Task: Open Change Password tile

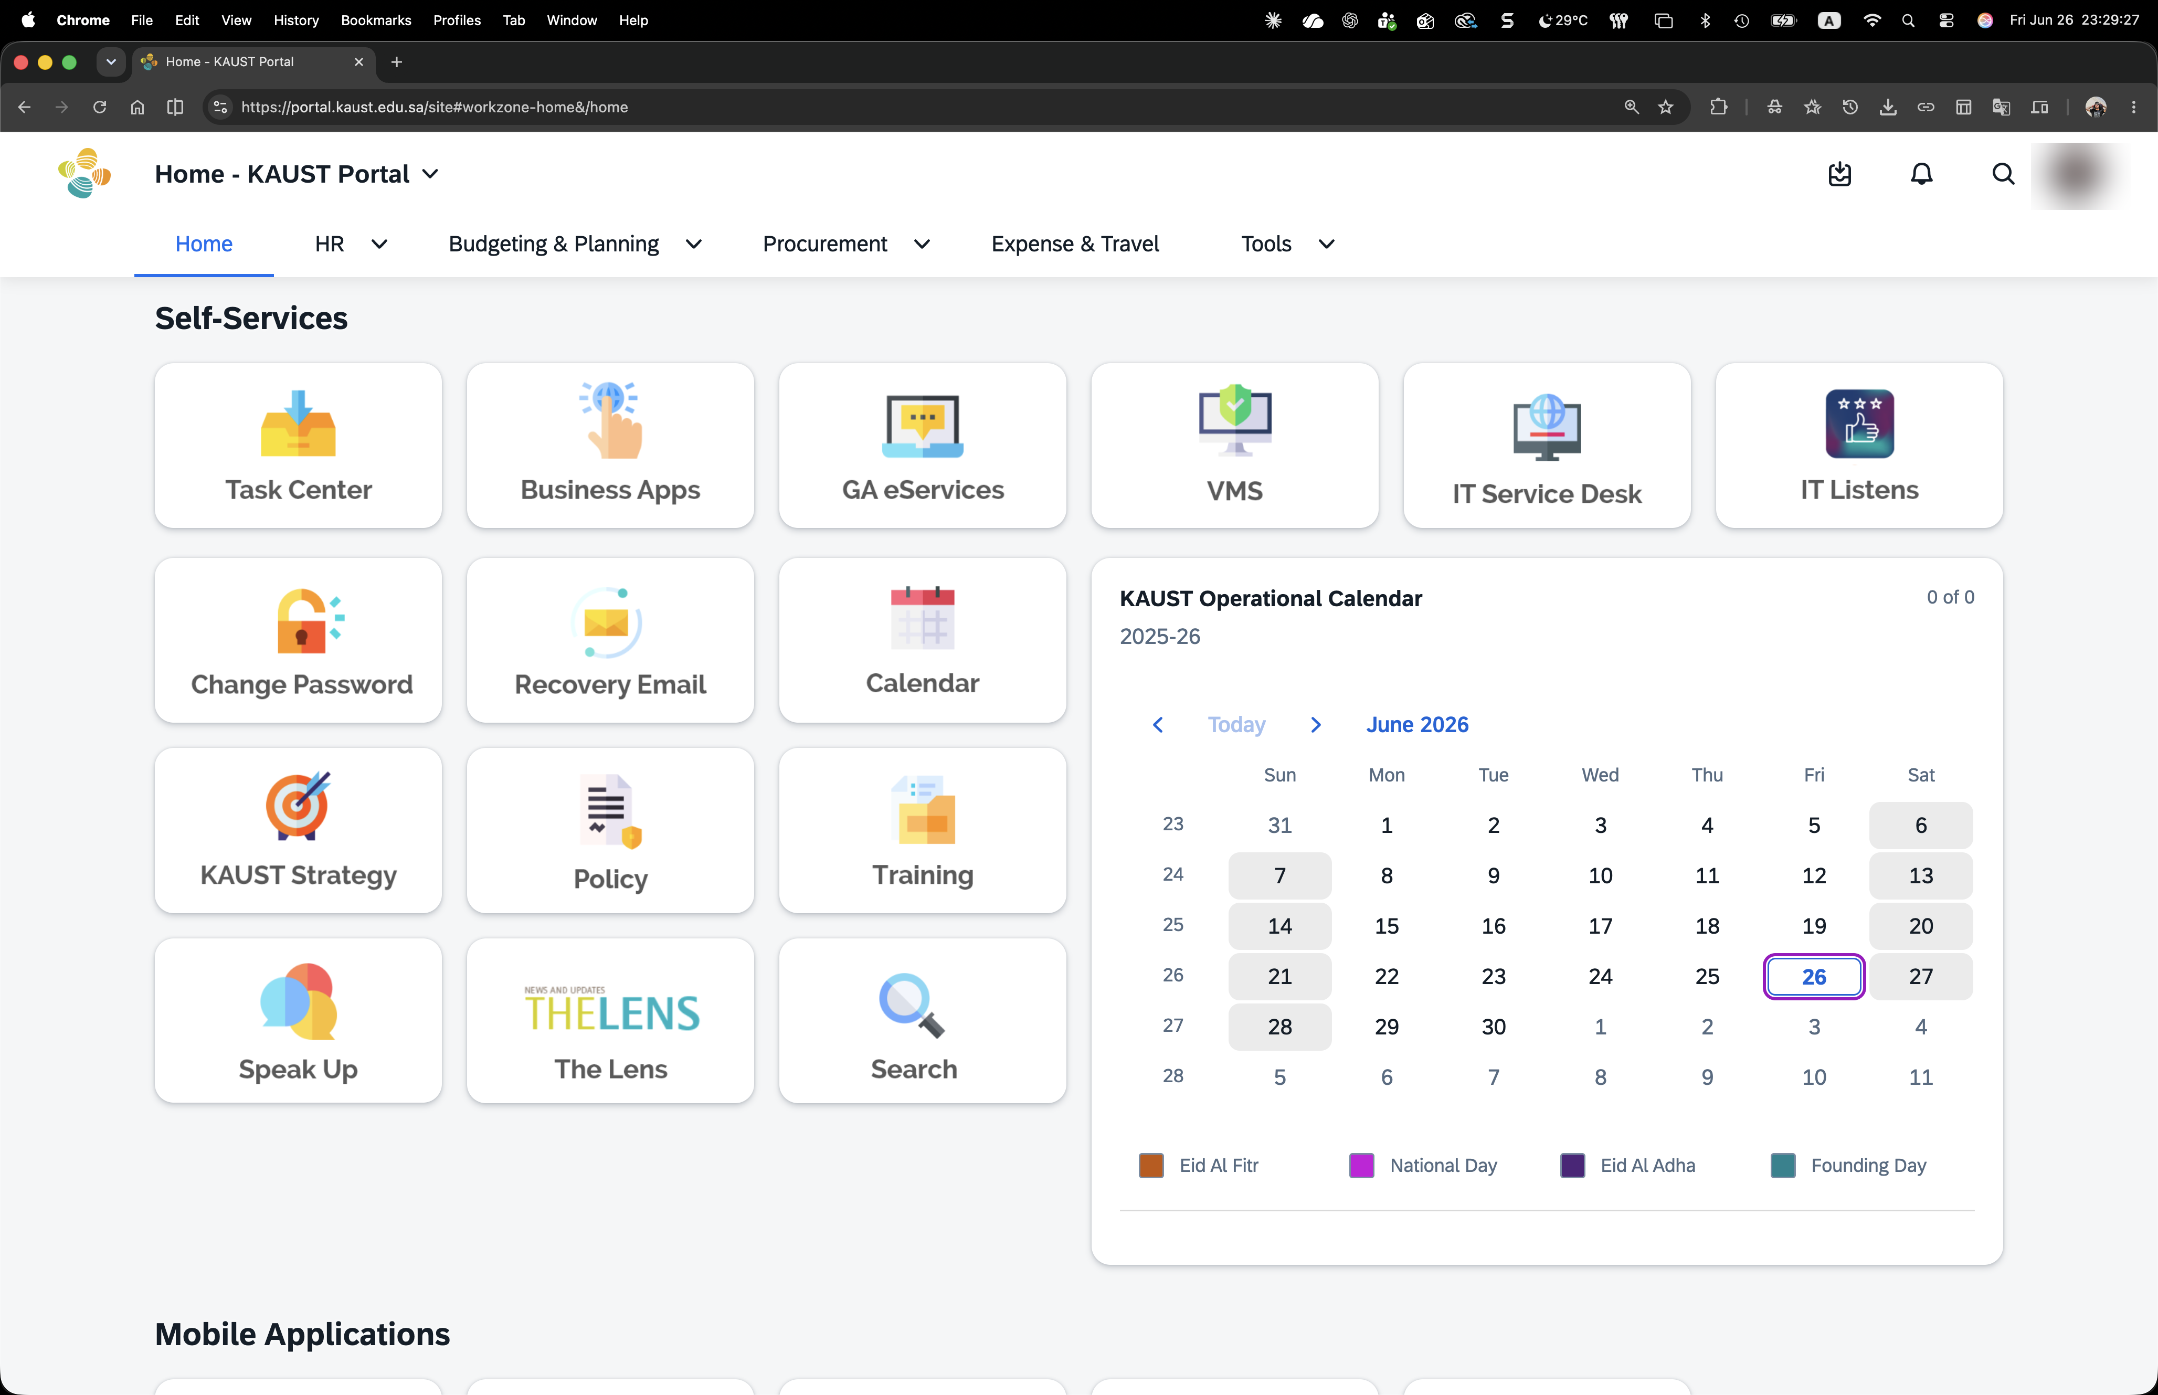Action: point(298,640)
